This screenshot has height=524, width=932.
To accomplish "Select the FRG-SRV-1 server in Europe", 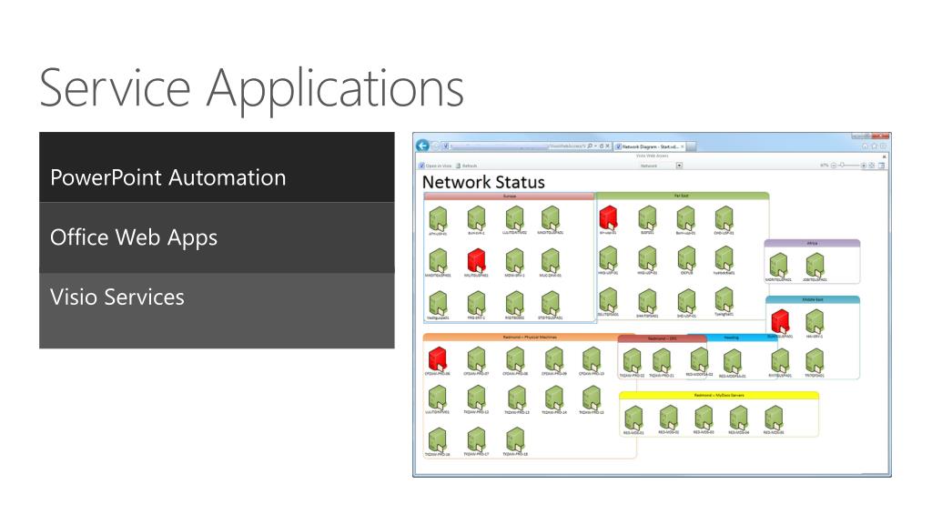I will [x=476, y=303].
